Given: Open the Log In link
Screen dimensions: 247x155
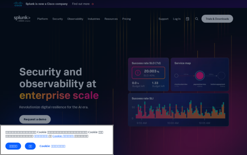Looking at the screenshot, I should pos(177,19).
